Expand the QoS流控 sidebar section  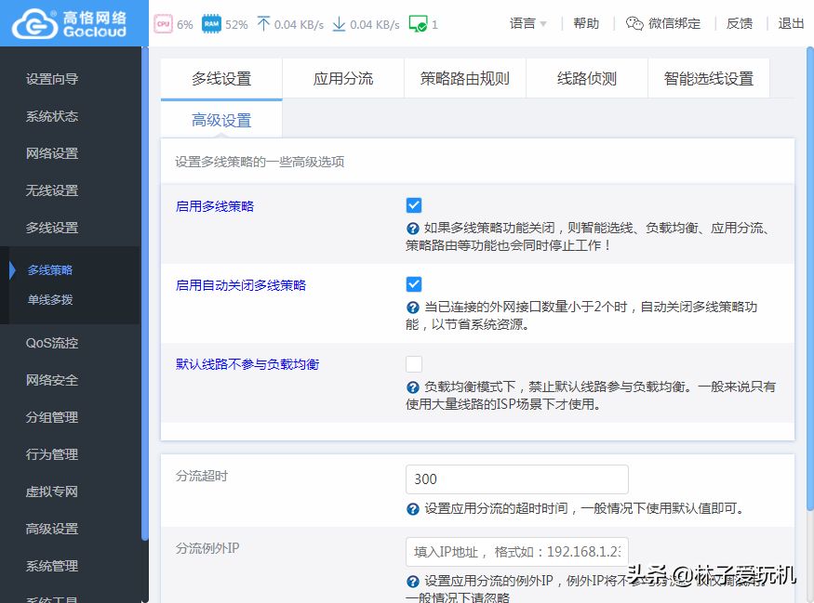(x=52, y=343)
